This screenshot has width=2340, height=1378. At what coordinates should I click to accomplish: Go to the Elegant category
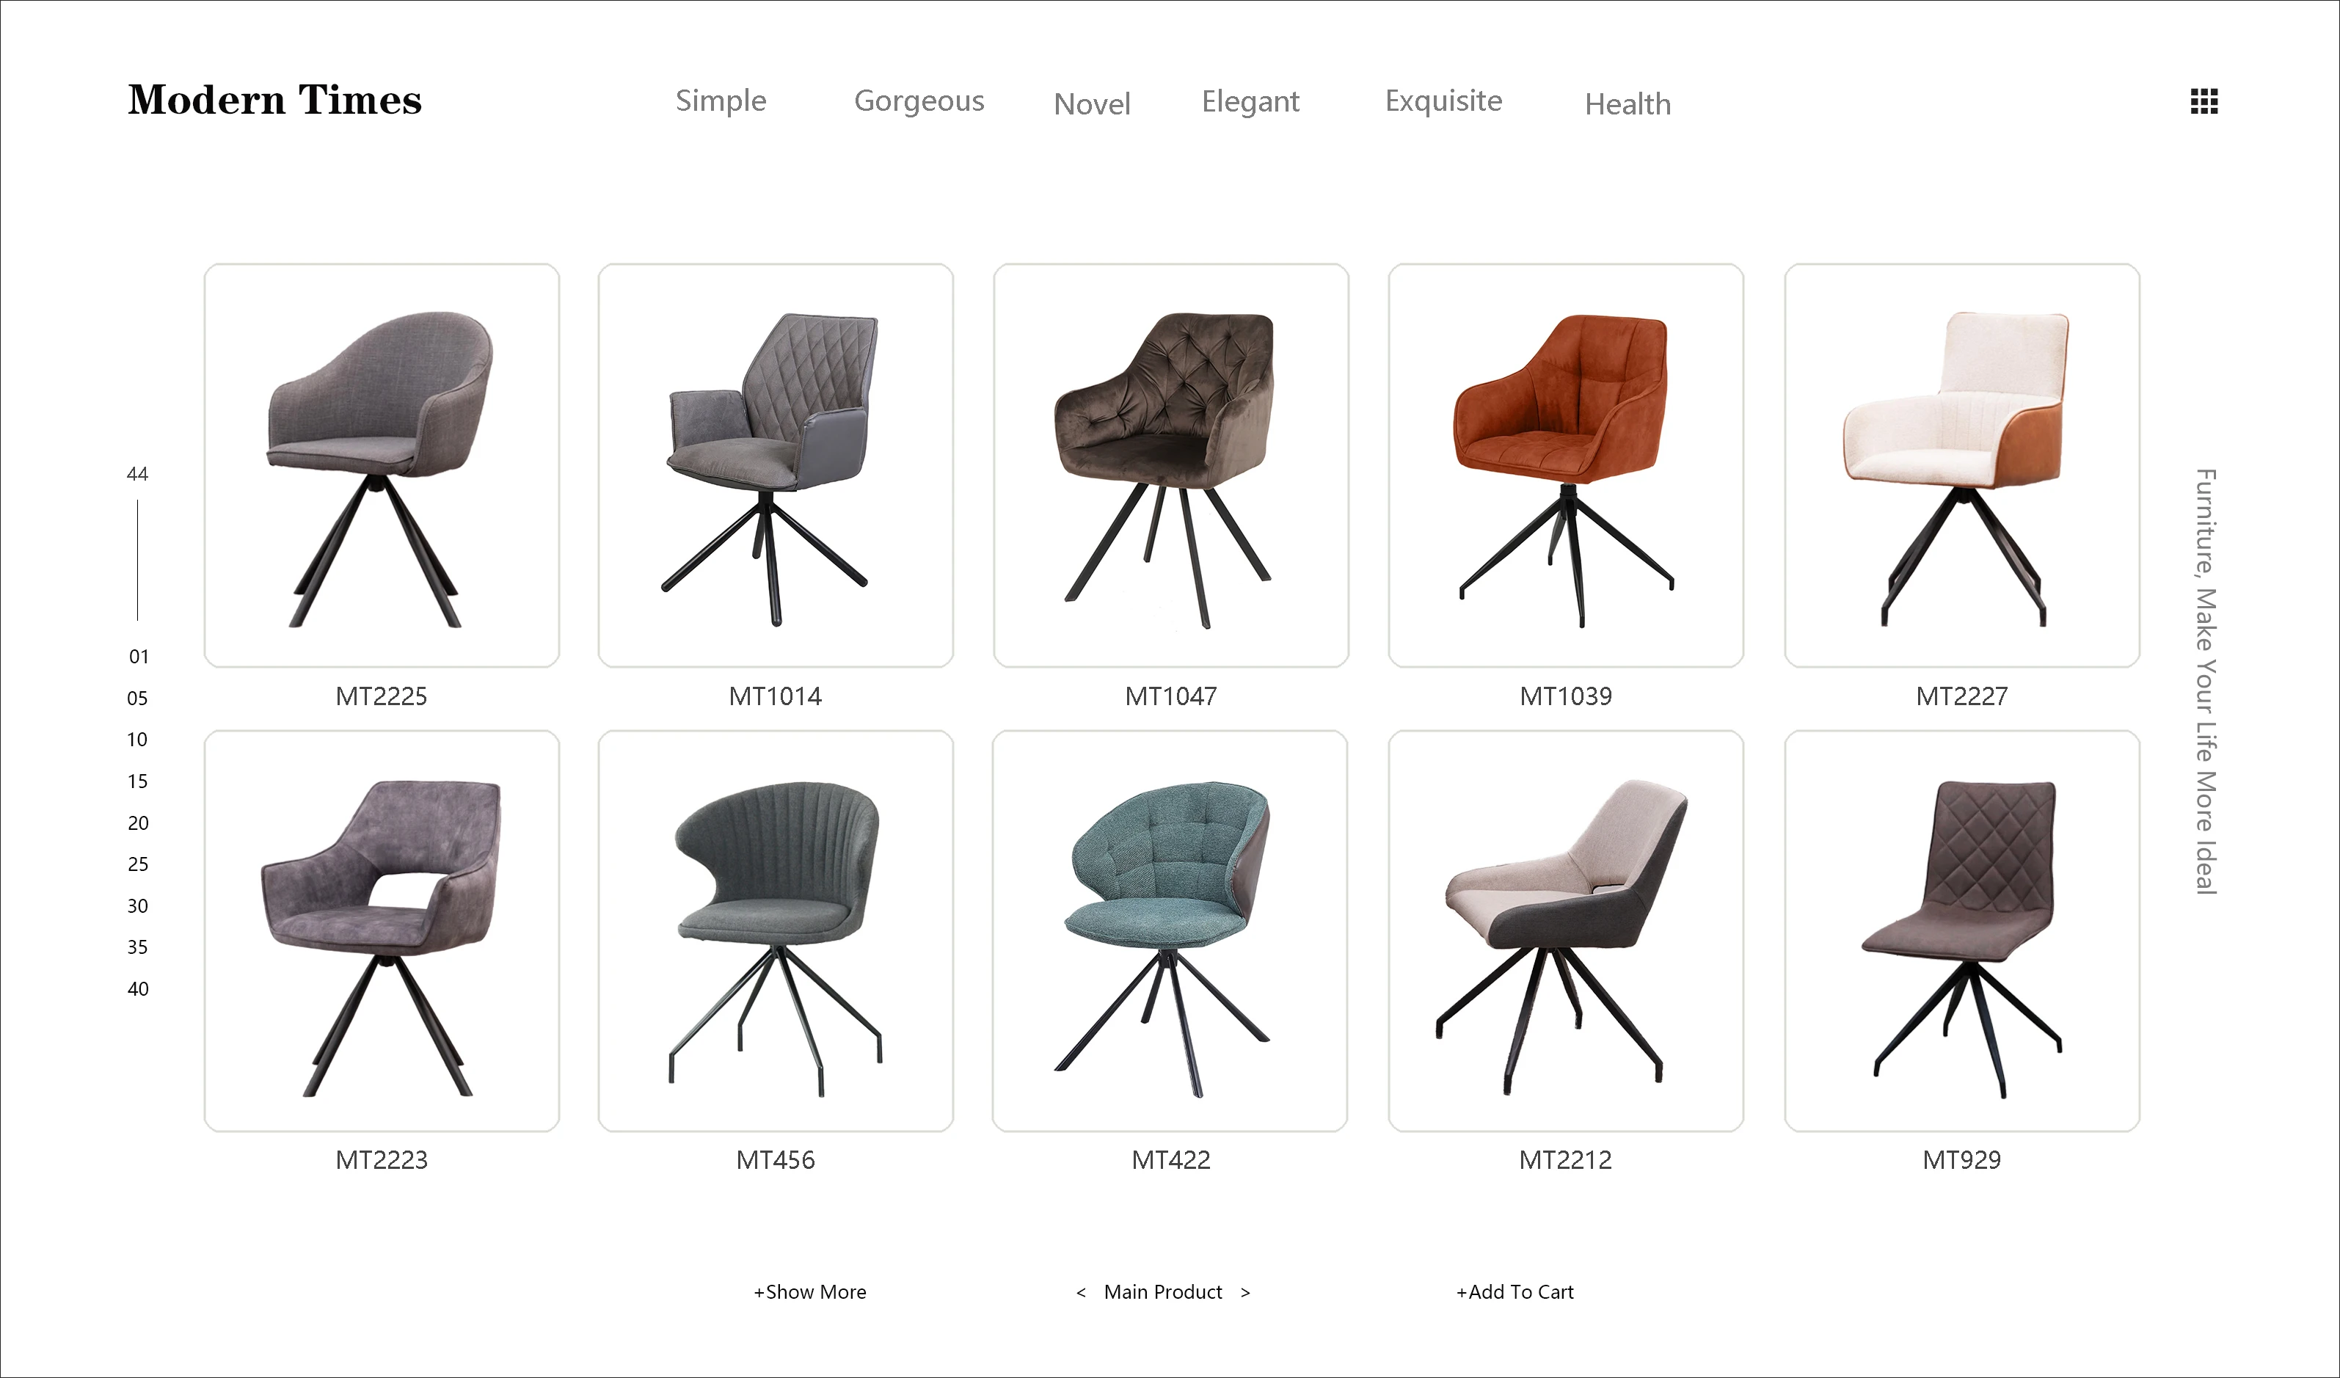point(1250,101)
